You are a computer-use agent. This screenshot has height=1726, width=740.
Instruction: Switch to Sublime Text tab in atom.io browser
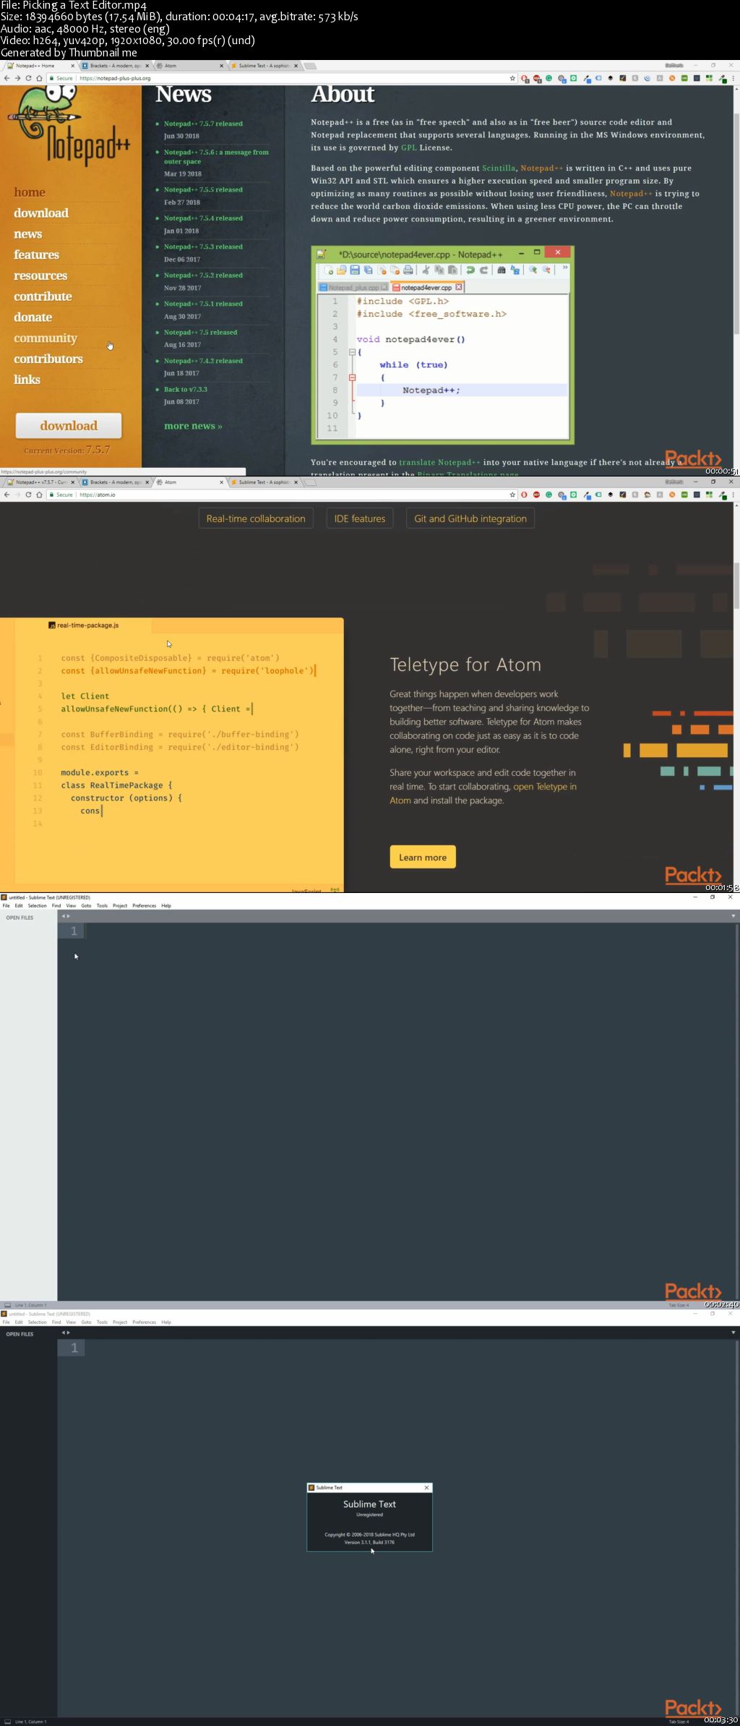click(264, 482)
